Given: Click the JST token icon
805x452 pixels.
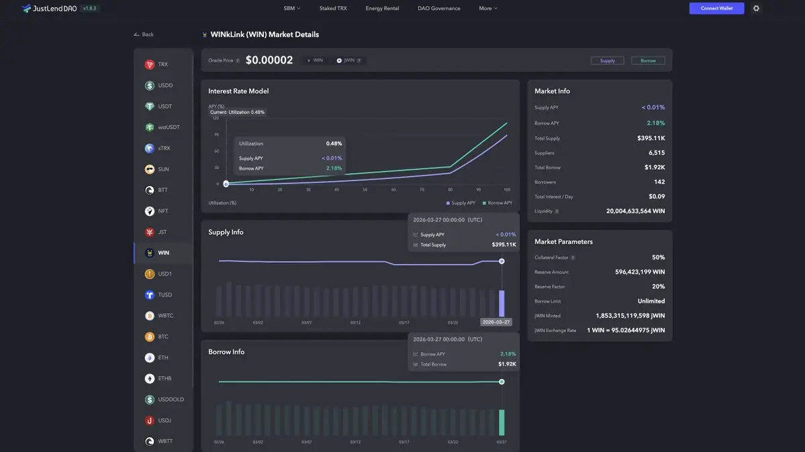Looking at the screenshot, I should pos(150,232).
